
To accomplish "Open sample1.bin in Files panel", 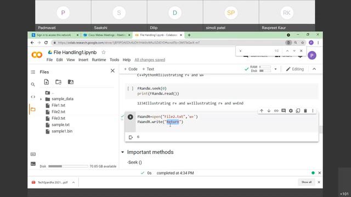I will tap(62, 131).
